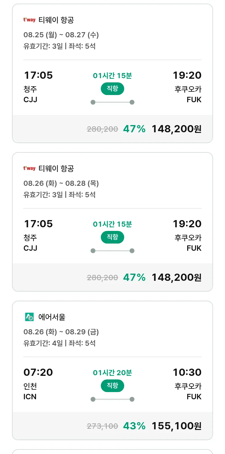Click the 07:20 departure time
The width and height of the screenshot is (225, 454).
pyautogui.click(x=38, y=372)
